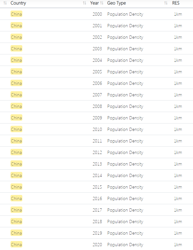Select the China tag in the 2016 row
This screenshot has height=250, width=193.
pos(16,198)
